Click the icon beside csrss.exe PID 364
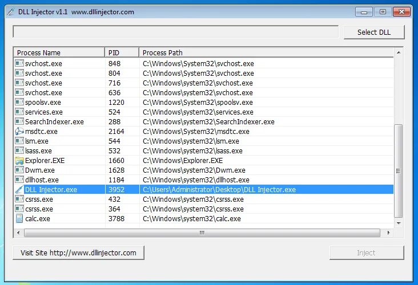Image resolution: width=418 pixels, height=285 pixels. click(19, 209)
